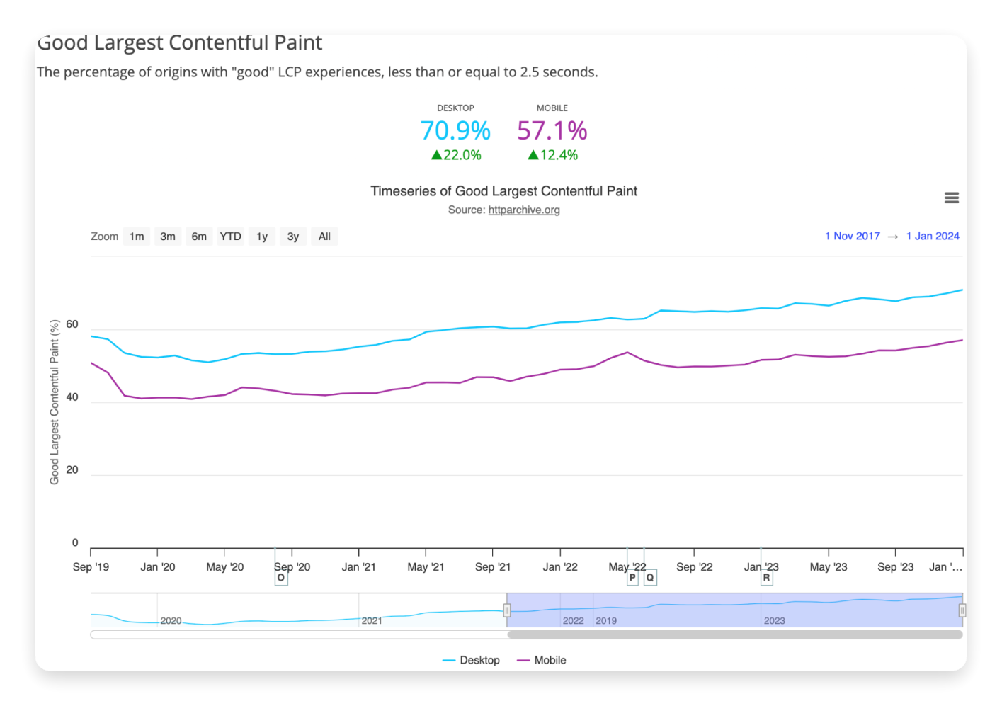Set zoom range to 1m
1002x706 pixels.
coord(137,237)
